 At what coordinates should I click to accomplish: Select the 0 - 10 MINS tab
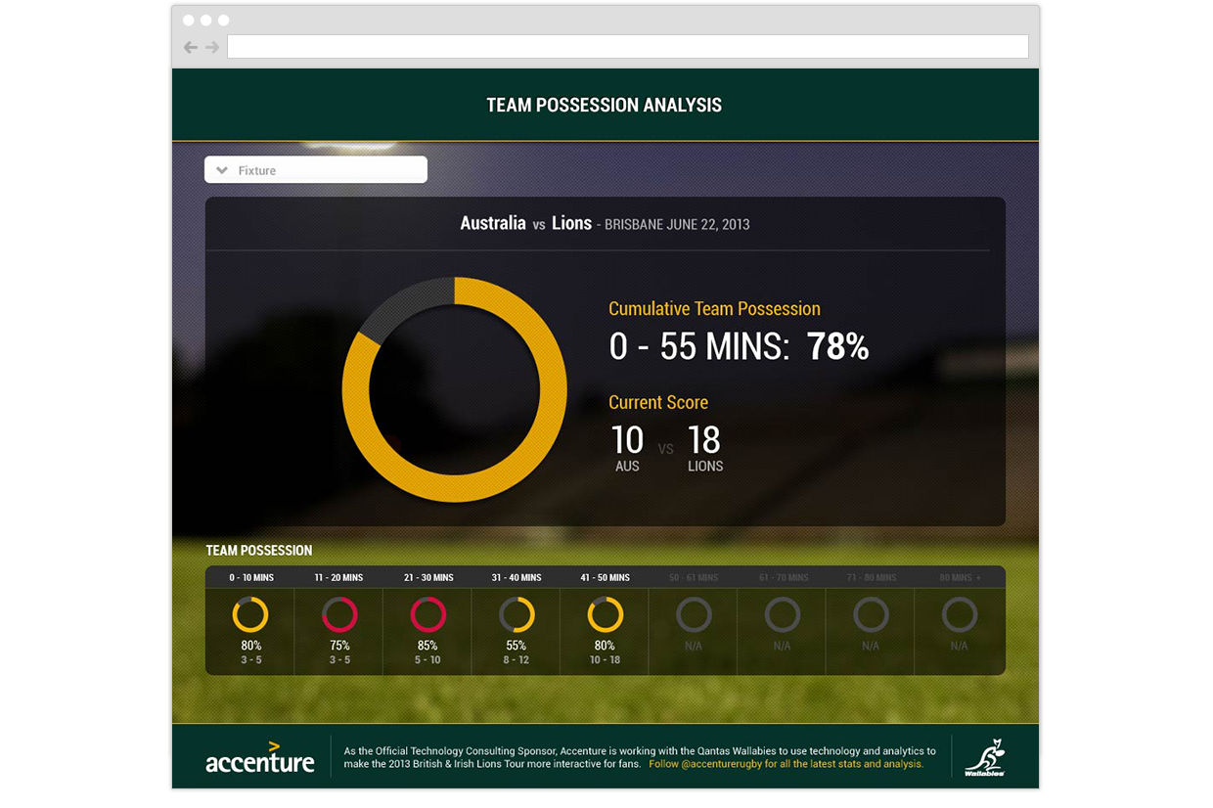[251, 577]
